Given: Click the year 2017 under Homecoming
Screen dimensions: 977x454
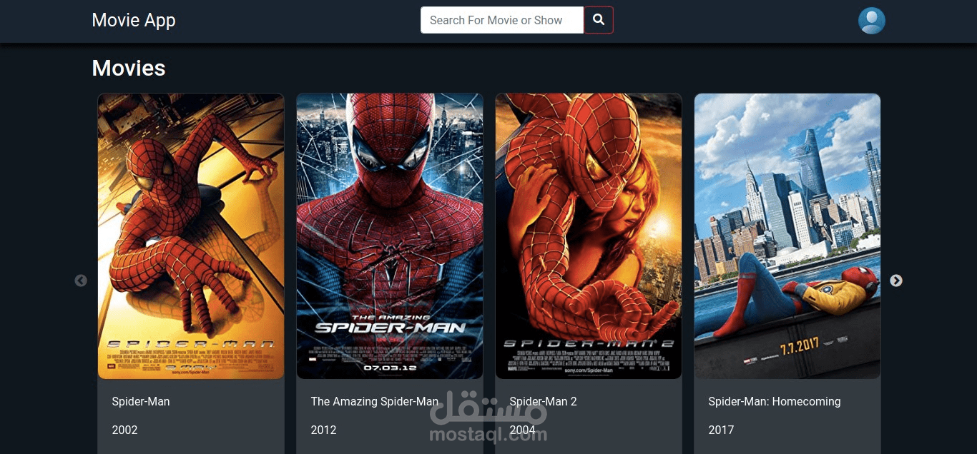Looking at the screenshot, I should click(721, 430).
